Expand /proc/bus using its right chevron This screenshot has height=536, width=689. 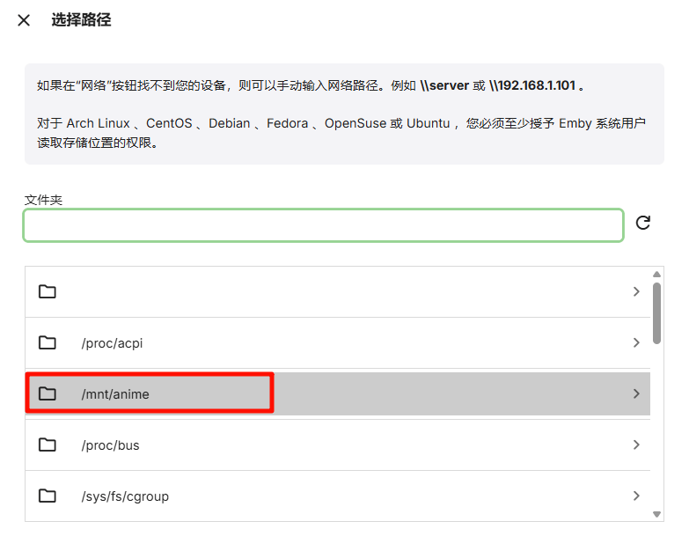tap(636, 444)
